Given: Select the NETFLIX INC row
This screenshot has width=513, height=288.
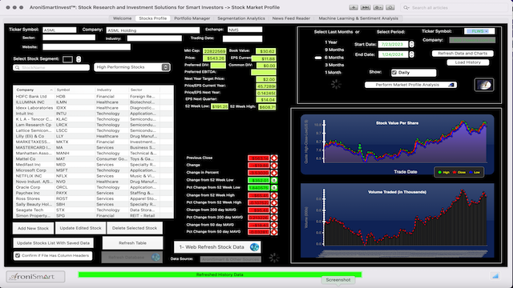Looking at the screenshot, I should 93,176.
